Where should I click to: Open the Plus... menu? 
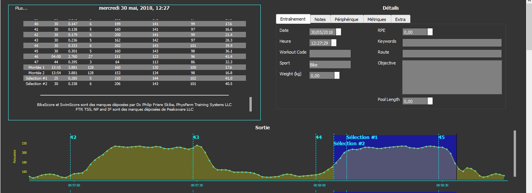click(x=21, y=8)
